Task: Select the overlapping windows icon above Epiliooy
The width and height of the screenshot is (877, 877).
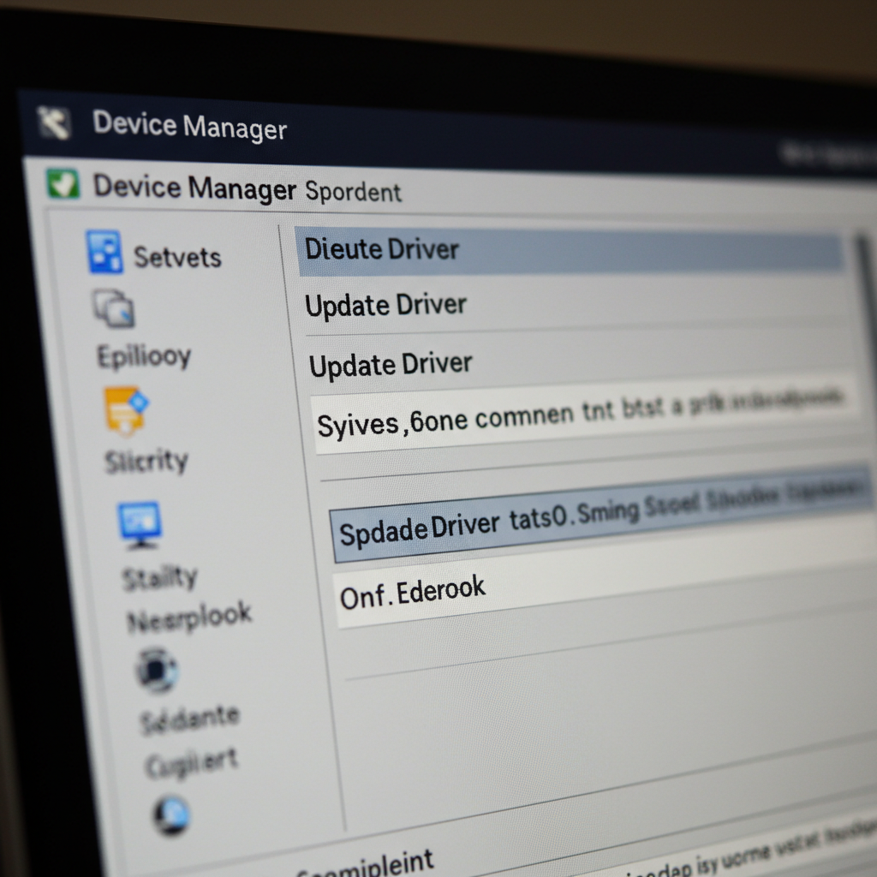Action: tap(114, 307)
